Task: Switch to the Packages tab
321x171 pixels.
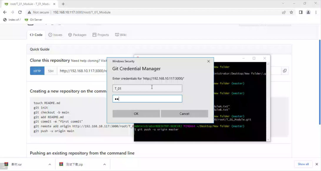Action: pos(77,35)
